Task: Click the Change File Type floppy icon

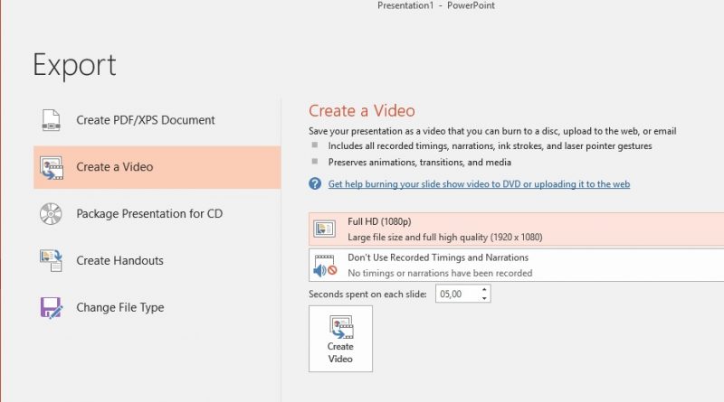Action: 51,307
